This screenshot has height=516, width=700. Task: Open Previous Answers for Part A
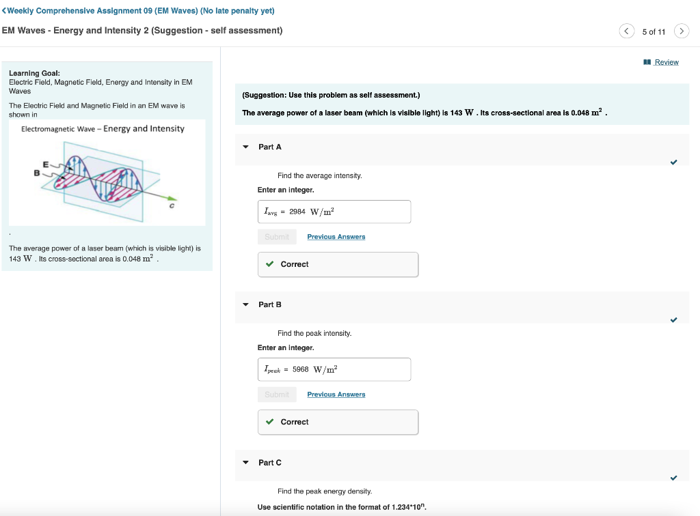336,237
